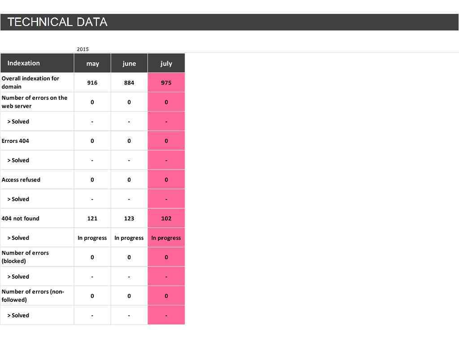Click the 404 not found row label
Screen dimensions: 459x344
pyautogui.click(x=21, y=219)
